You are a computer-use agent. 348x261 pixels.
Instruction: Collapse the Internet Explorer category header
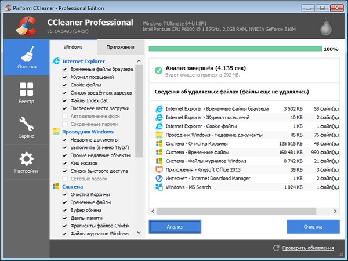[83, 60]
